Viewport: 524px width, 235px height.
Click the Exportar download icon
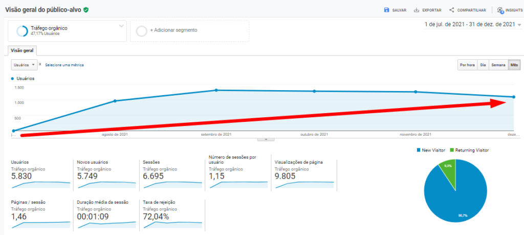coord(417,10)
